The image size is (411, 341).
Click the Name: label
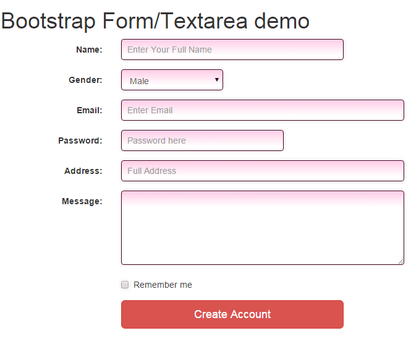pyautogui.click(x=89, y=50)
